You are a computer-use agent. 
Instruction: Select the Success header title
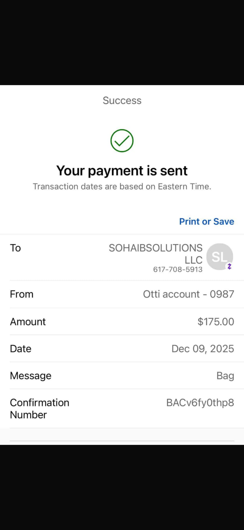coord(122,101)
